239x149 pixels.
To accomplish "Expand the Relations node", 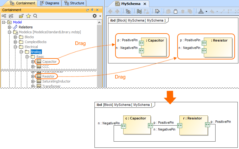I will click(x=10, y=27).
